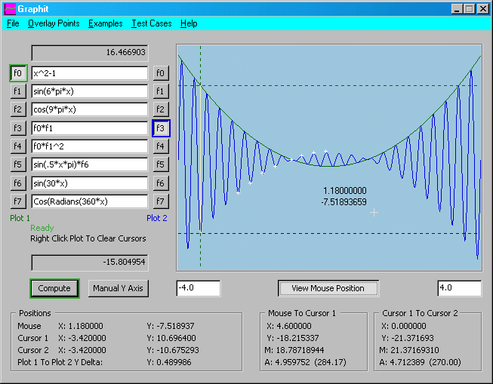Select f2 for Plot 1
Screen dimensions: 493x384
(x=18, y=109)
